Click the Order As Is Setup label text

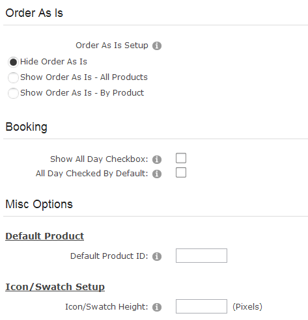[112, 46]
